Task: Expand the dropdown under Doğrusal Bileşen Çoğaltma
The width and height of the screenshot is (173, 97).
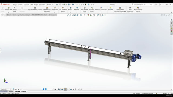Action: pyautogui.click(x=35, y=12)
